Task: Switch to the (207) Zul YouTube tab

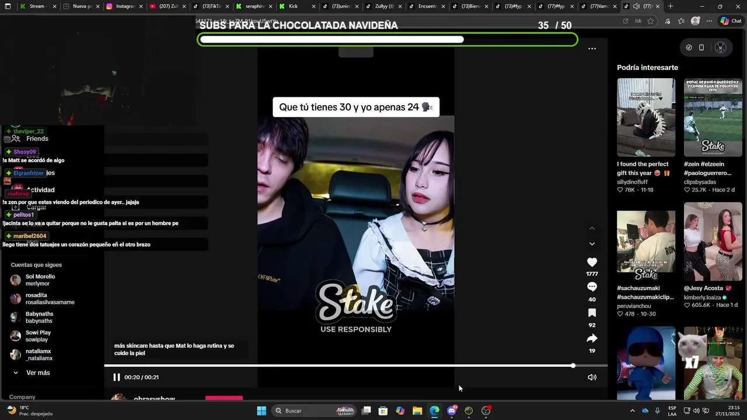Action: click(x=168, y=6)
